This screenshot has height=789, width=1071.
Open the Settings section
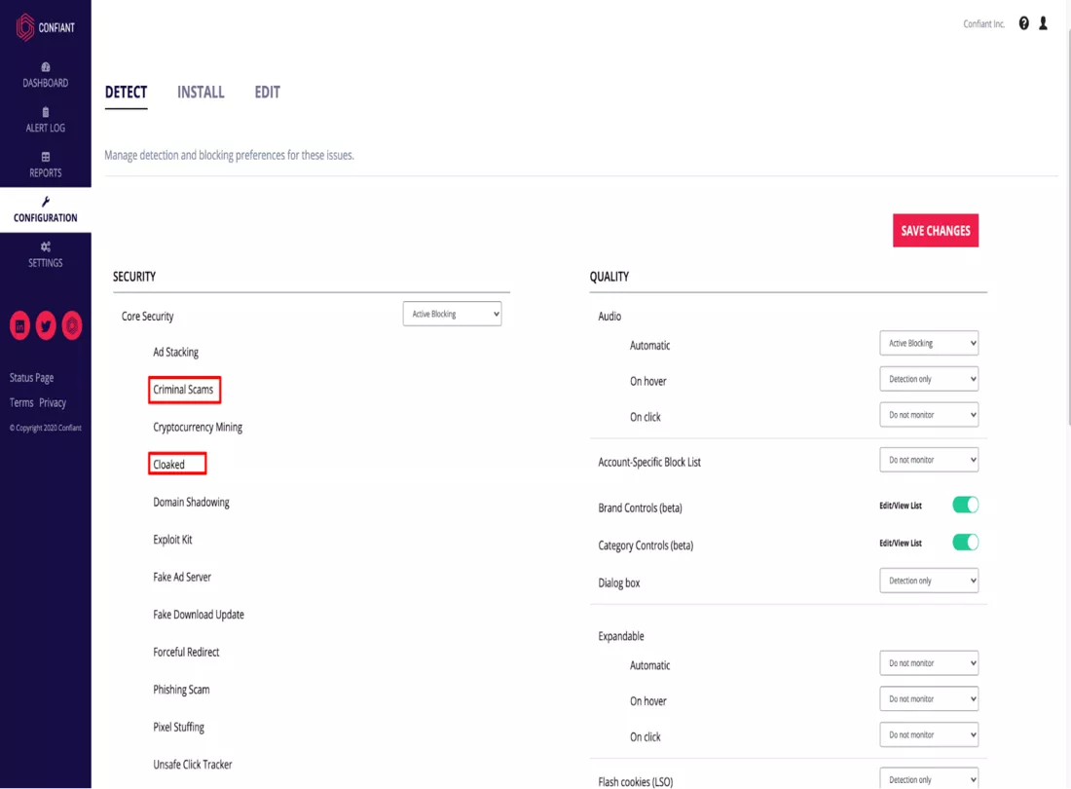(45, 255)
